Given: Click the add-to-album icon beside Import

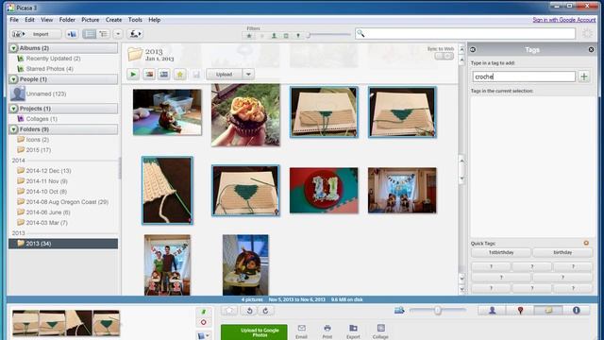Looking at the screenshot, I should pos(72,34).
